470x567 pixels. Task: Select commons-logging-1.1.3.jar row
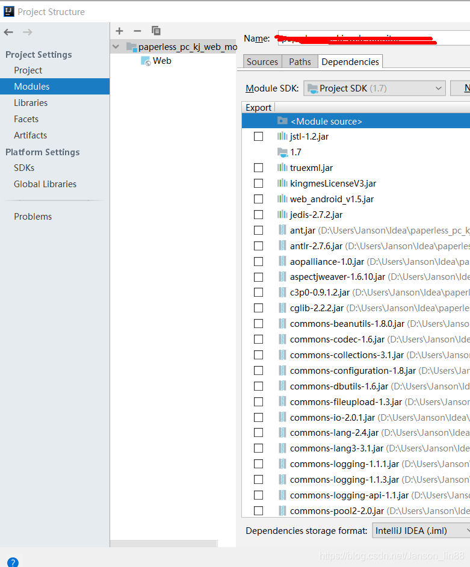356,480
